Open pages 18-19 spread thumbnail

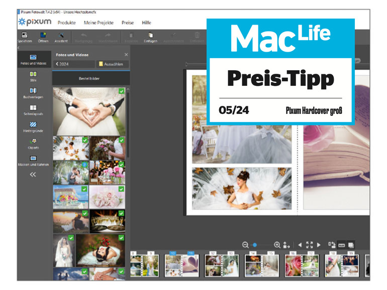[x=342, y=265]
